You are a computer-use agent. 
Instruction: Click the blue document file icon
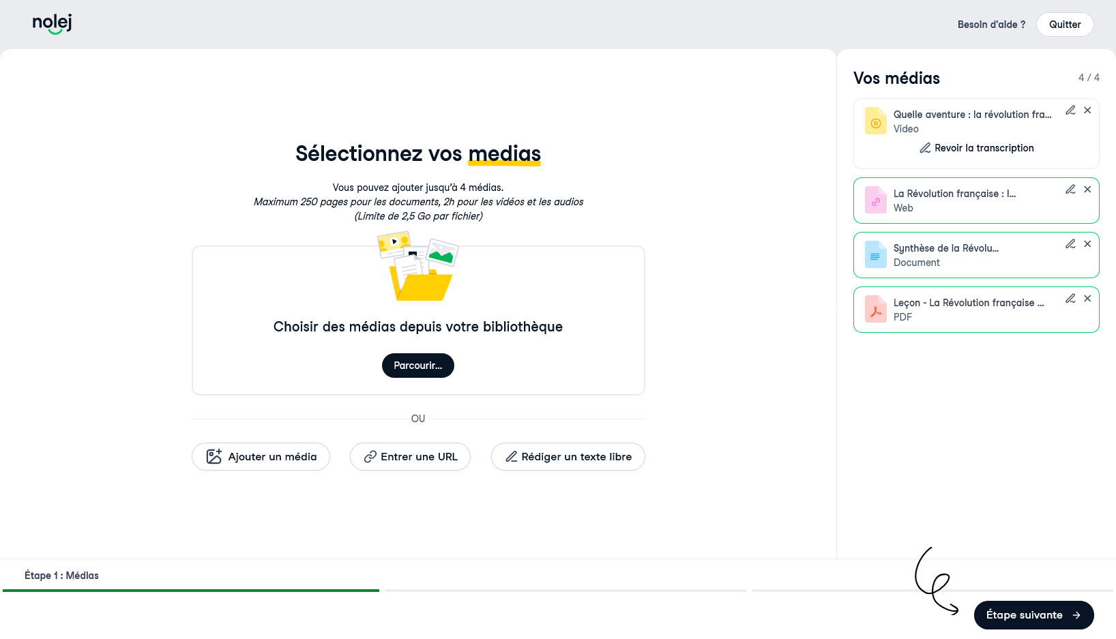(876, 255)
